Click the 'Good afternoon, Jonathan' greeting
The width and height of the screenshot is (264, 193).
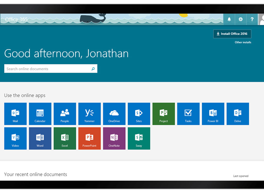tap(66, 54)
